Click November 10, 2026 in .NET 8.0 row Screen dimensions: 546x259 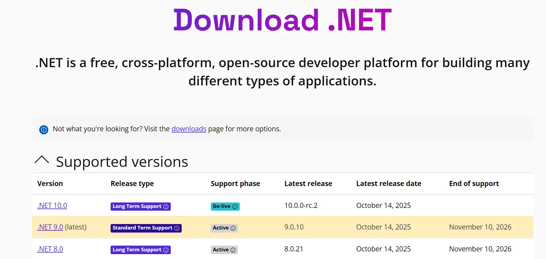point(480,249)
